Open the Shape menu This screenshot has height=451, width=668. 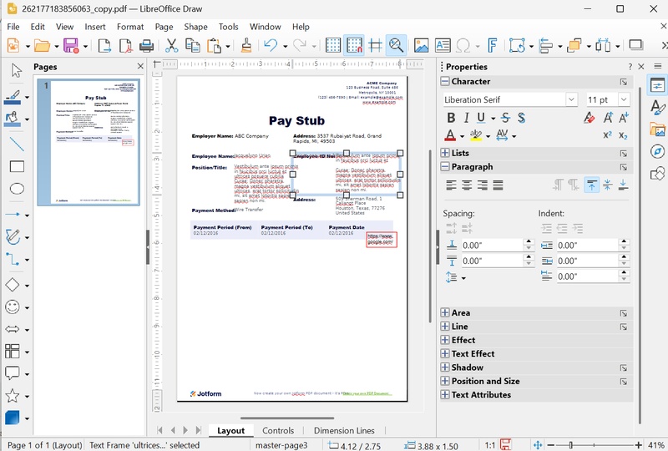click(x=195, y=27)
